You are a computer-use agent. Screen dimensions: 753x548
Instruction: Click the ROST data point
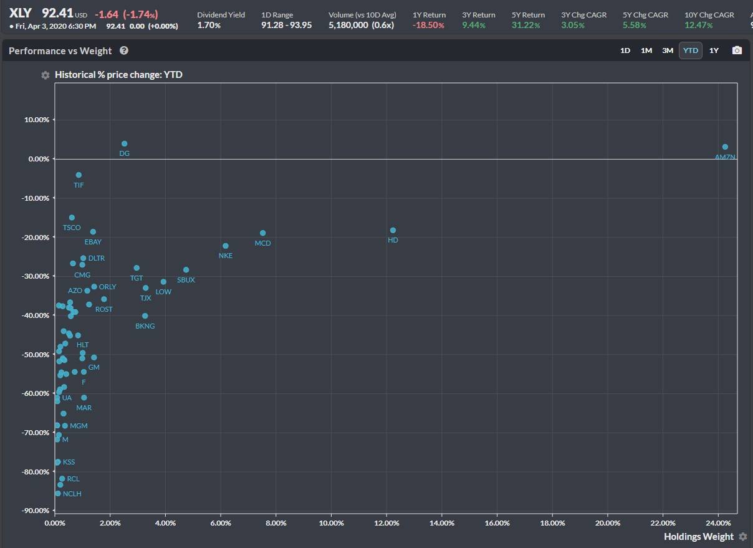pyautogui.click(x=104, y=299)
